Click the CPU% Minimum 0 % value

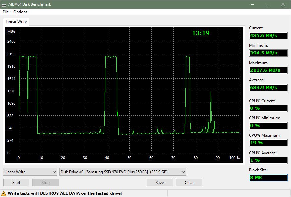pyautogui.click(x=268, y=126)
